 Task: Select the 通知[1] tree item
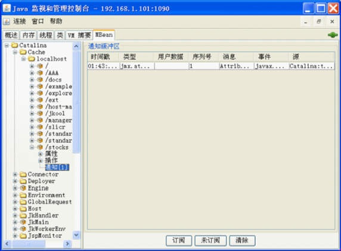[x=57, y=168]
